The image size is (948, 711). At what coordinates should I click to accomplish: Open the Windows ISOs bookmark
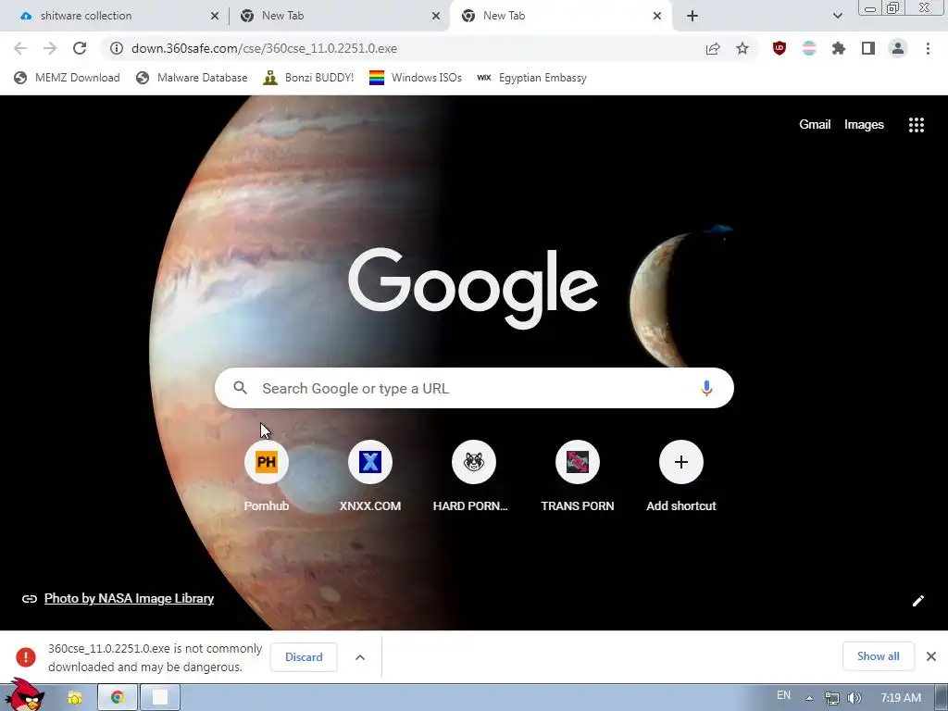[416, 78]
